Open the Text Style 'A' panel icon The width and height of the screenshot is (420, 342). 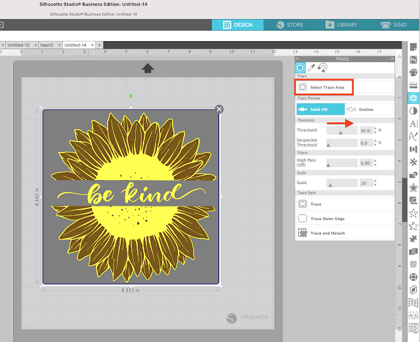(x=413, y=124)
